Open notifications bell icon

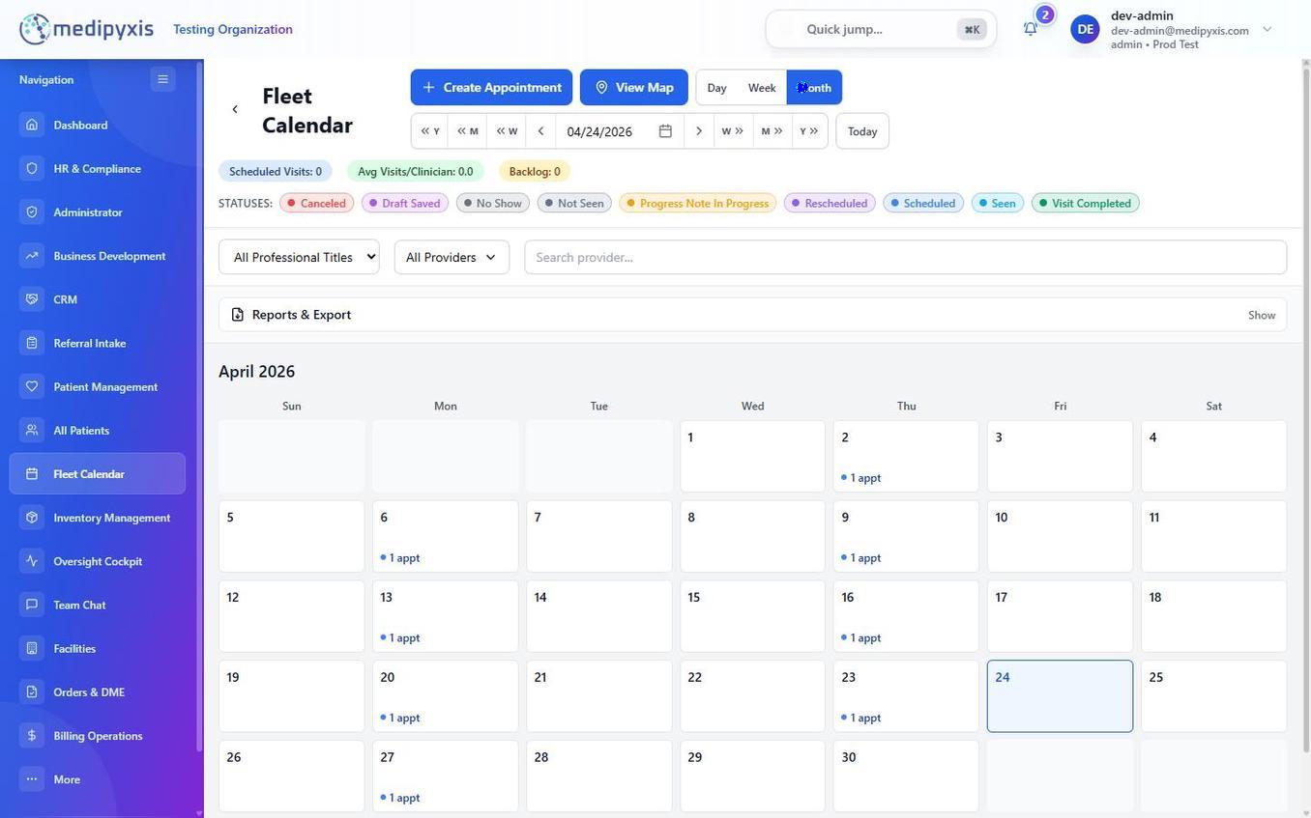coord(1031,29)
